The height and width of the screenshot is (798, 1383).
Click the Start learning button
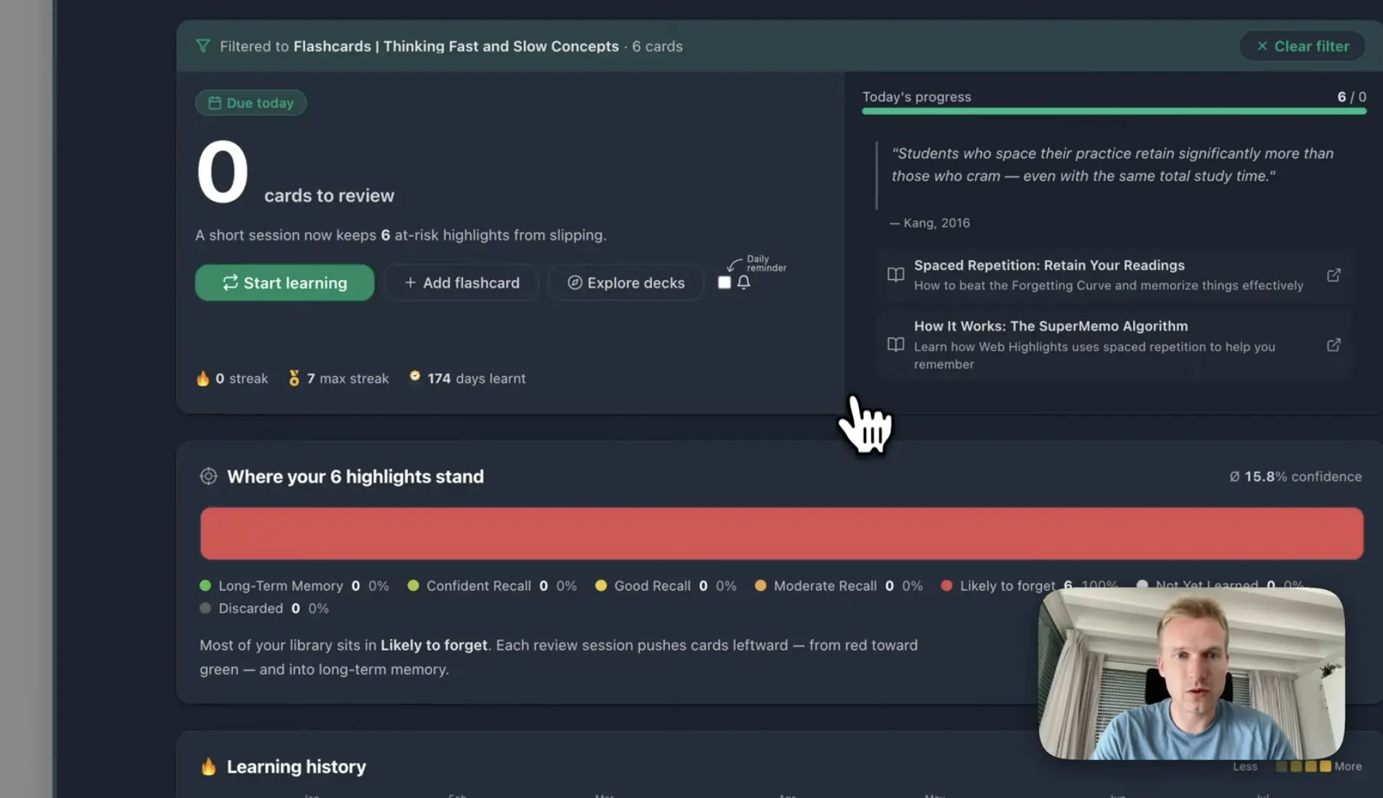(284, 283)
